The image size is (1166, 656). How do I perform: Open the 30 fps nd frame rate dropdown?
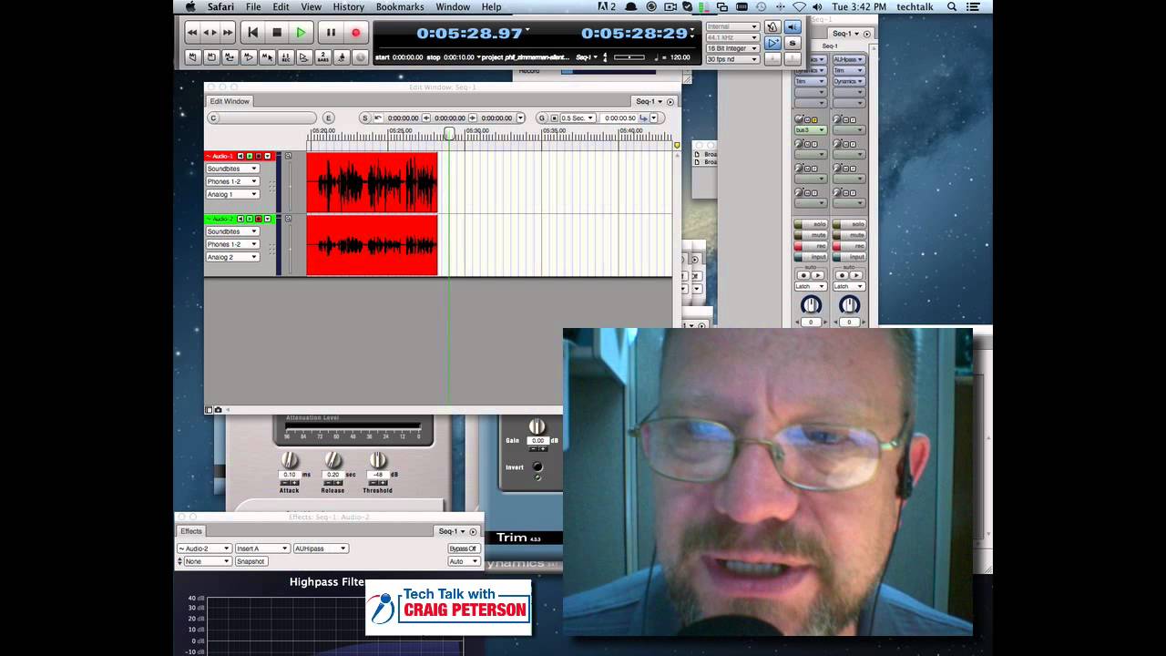732,59
